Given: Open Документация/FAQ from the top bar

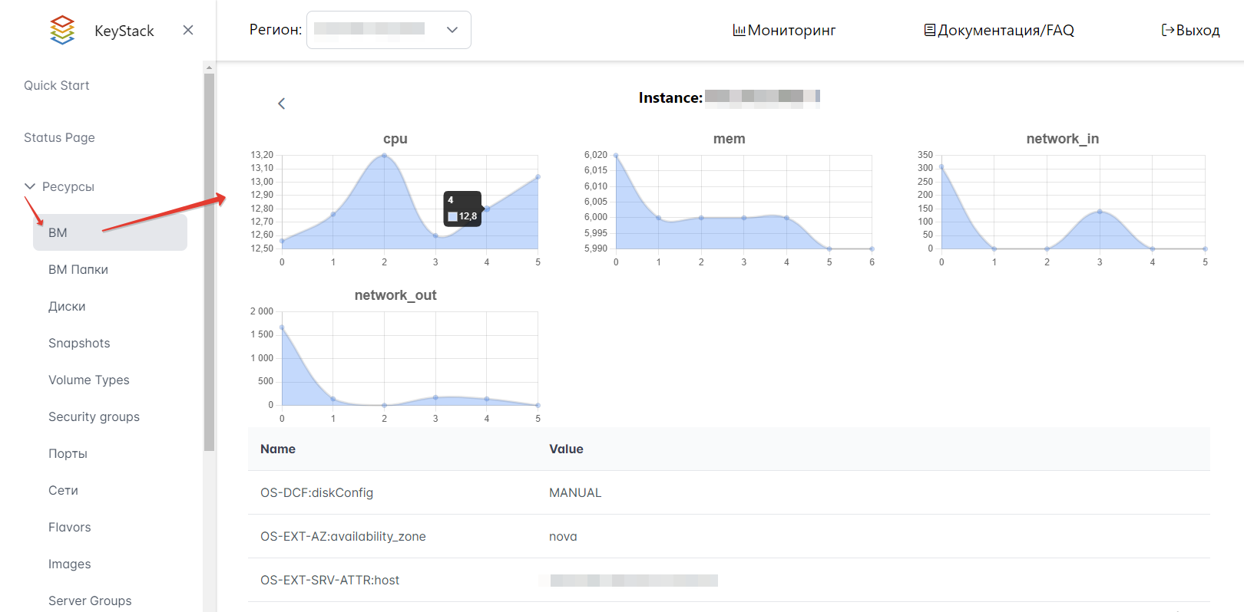Looking at the screenshot, I should (x=998, y=30).
